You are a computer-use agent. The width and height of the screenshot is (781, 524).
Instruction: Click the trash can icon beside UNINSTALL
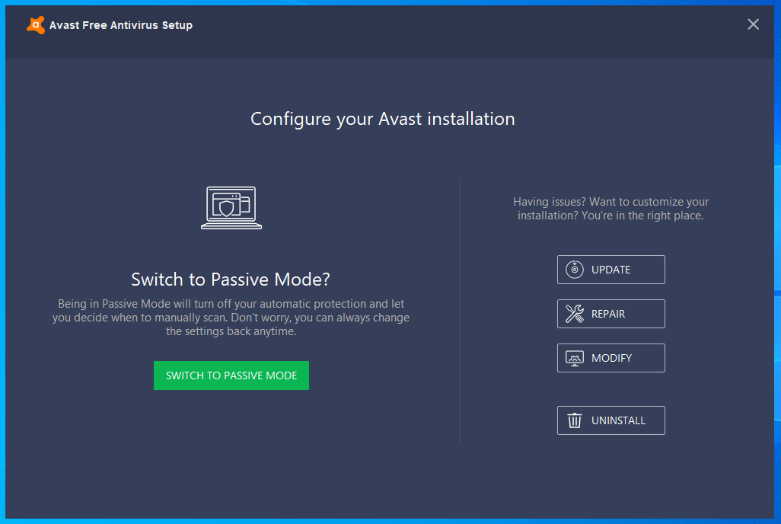[x=575, y=420]
